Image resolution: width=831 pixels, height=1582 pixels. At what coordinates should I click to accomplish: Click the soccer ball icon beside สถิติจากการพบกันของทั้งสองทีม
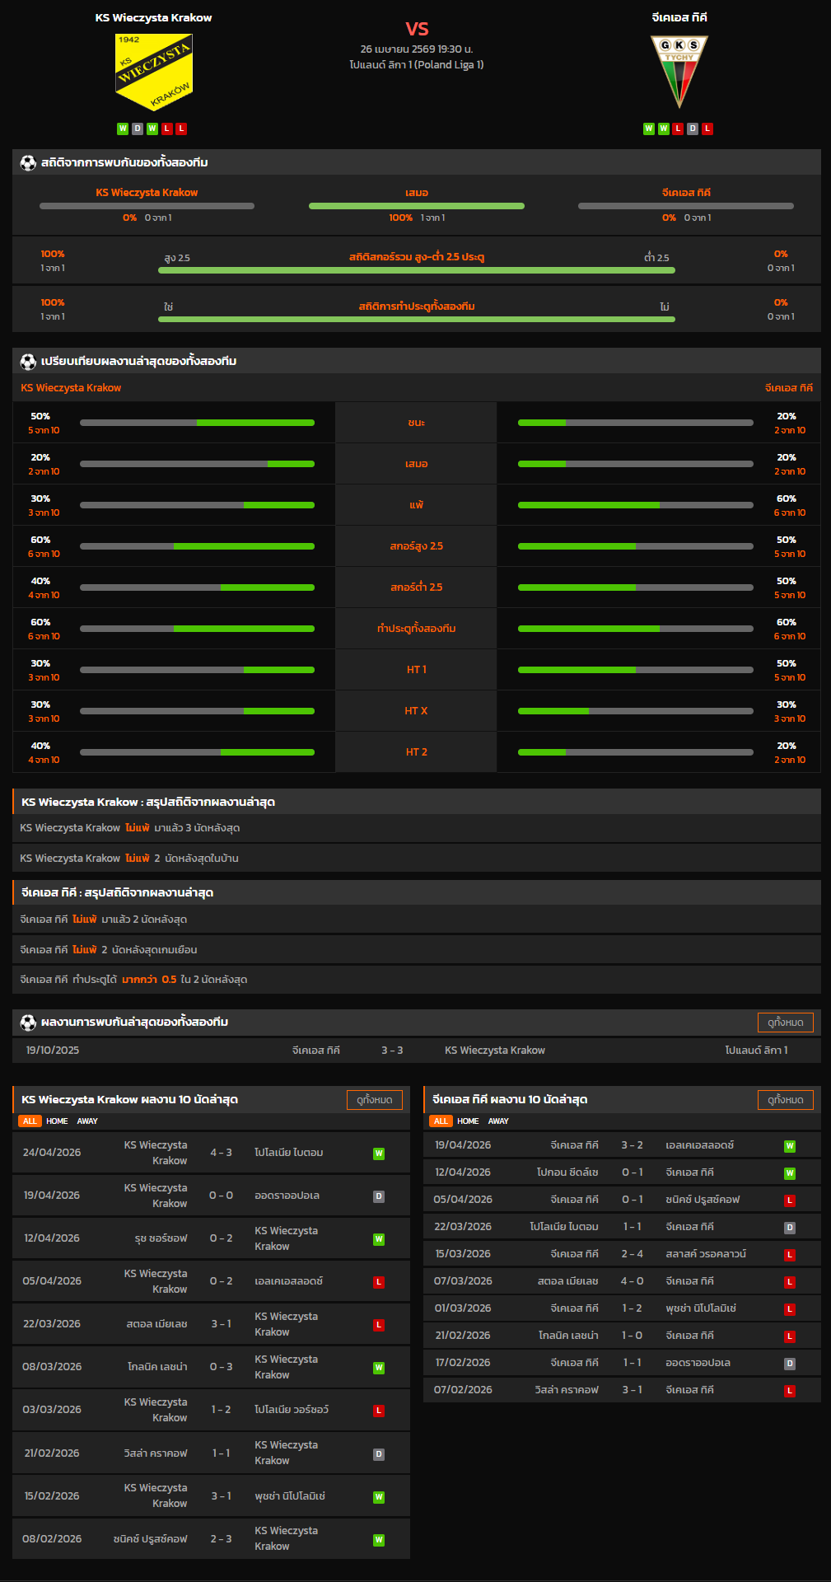click(x=28, y=162)
